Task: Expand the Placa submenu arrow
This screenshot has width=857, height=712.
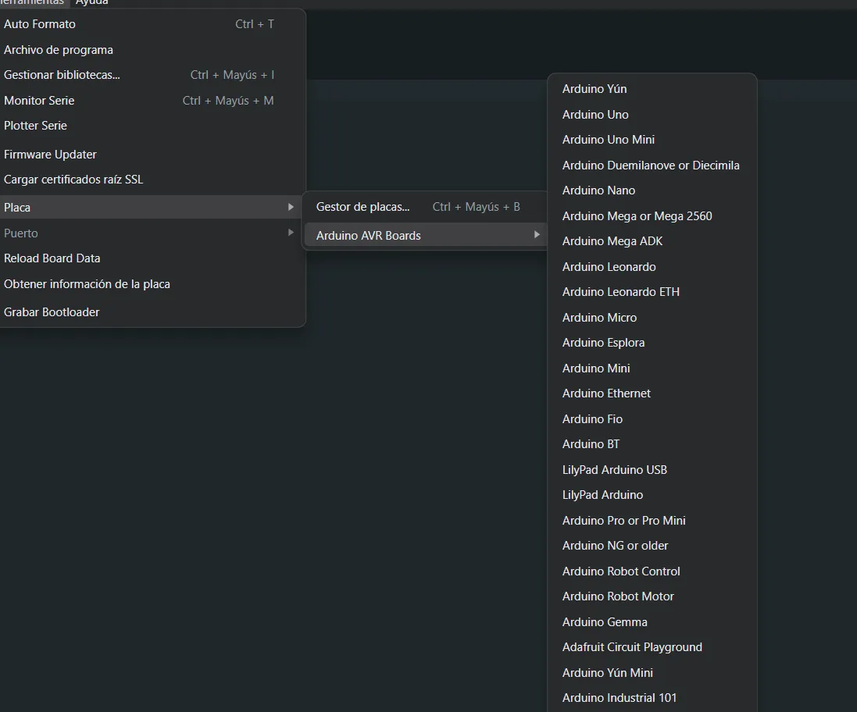Action: coord(291,207)
